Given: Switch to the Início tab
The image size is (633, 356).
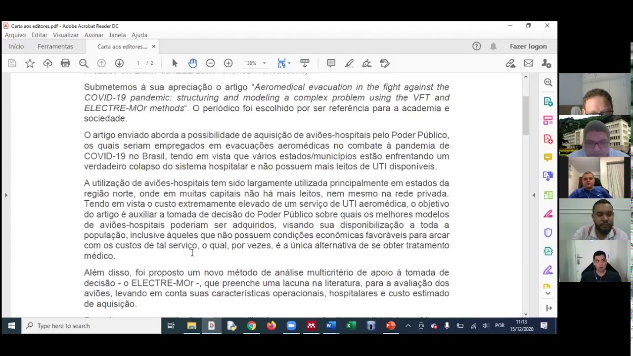Looking at the screenshot, I should [x=16, y=46].
